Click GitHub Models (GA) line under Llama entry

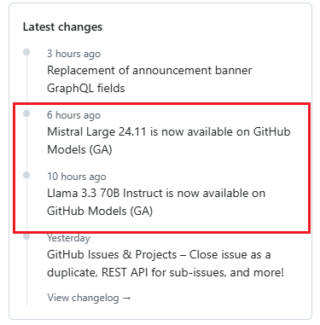[x=100, y=211]
